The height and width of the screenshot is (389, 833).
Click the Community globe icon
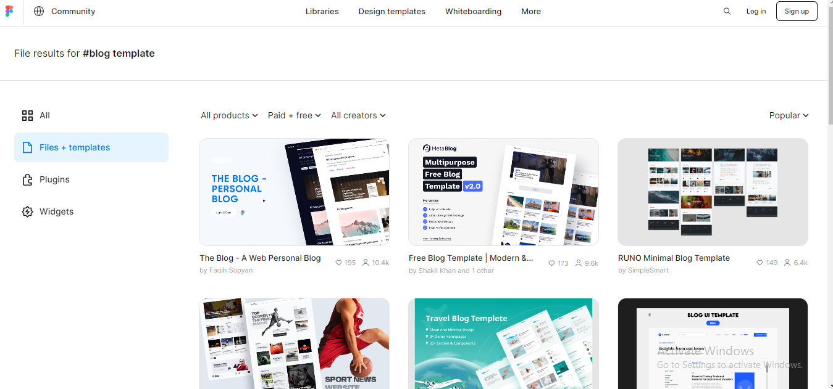[39, 11]
